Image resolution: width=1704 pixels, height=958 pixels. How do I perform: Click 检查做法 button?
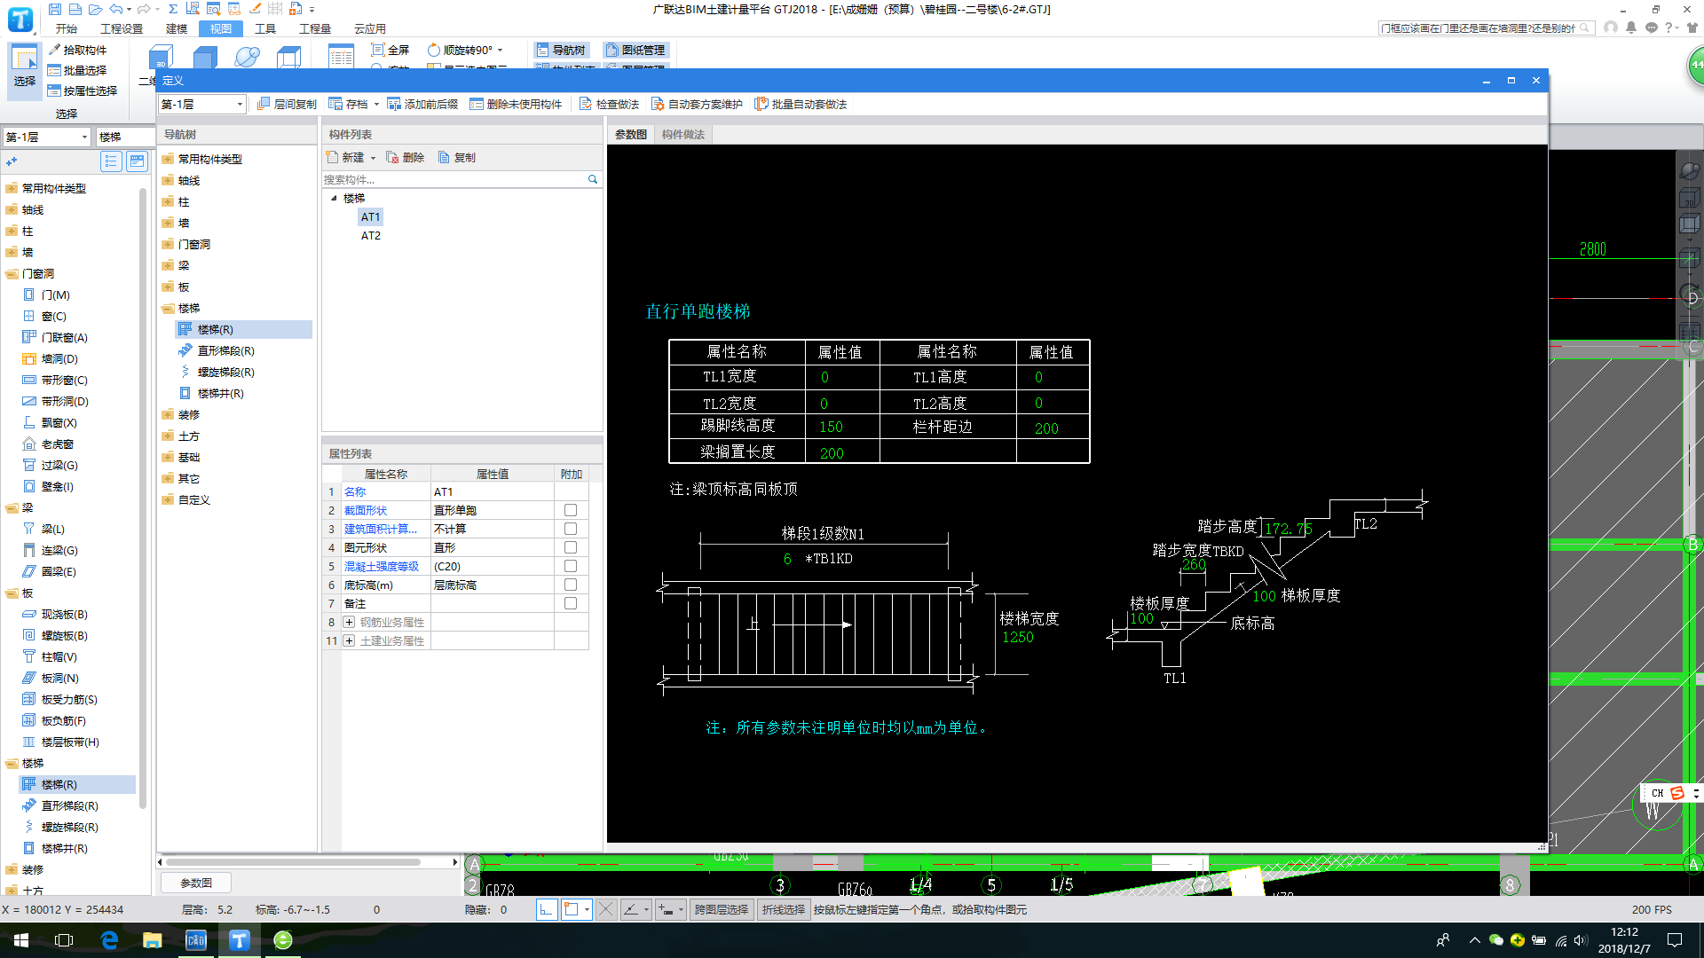[609, 104]
